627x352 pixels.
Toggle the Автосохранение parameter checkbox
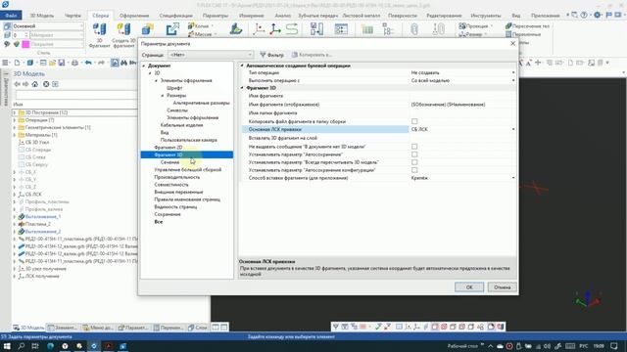414,154
